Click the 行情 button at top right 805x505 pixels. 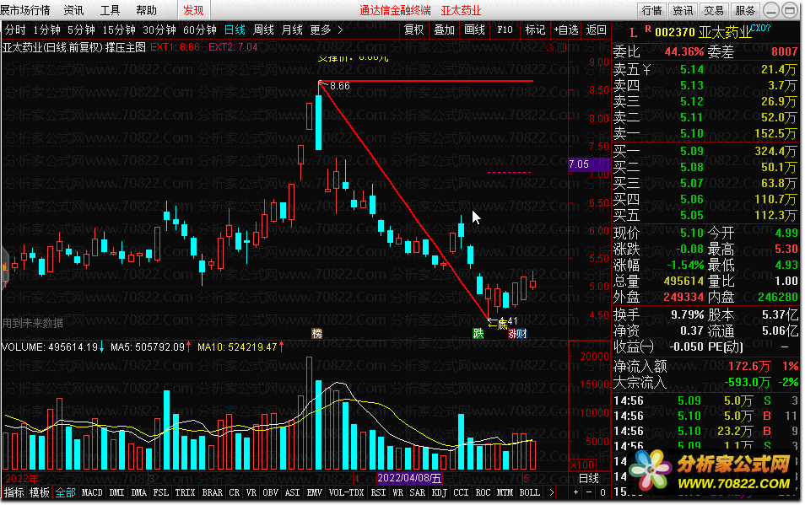[x=652, y=10]
